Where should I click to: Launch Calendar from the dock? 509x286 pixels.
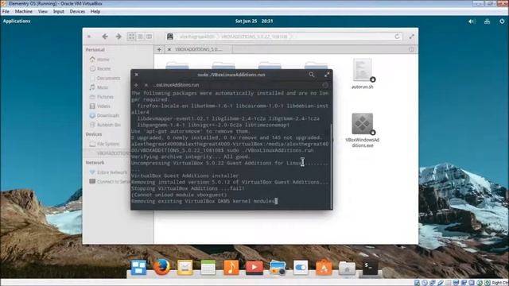[x=208, y=268]
